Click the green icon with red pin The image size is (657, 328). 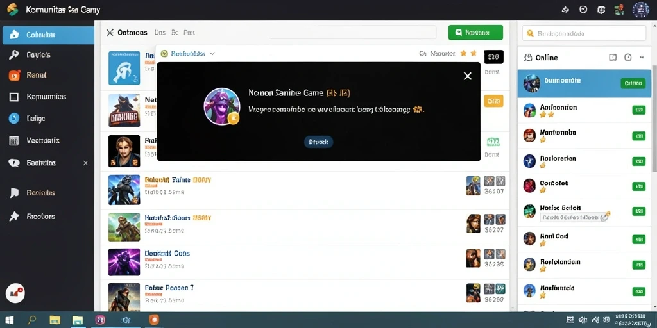point(619,10)
